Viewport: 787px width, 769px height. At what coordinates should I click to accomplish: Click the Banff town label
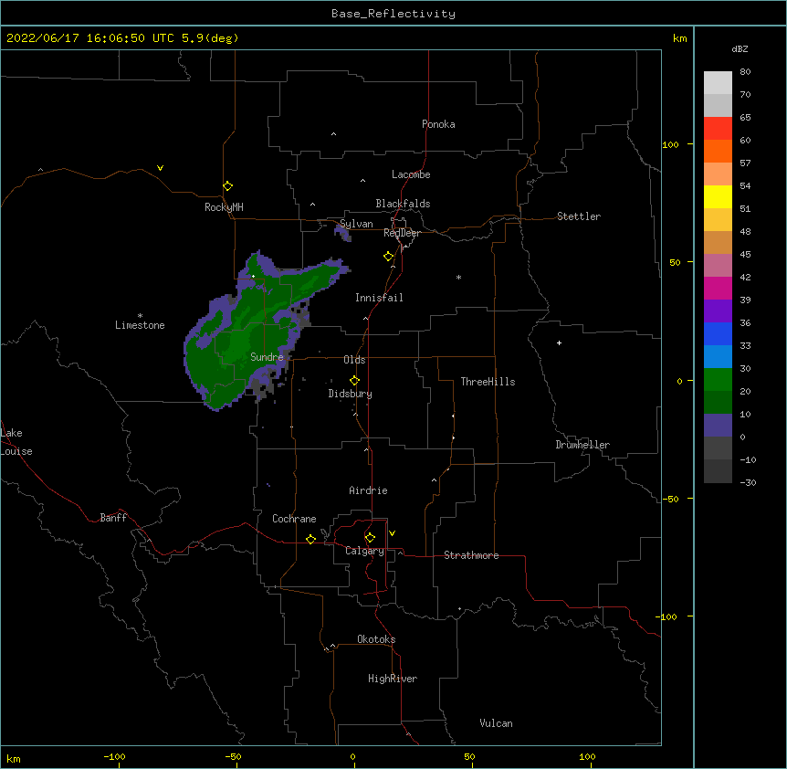tap(113, 518)
